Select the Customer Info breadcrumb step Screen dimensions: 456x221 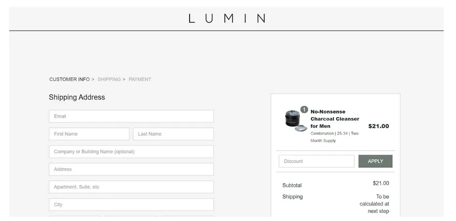pyautogui.click(x=70, y=79)
